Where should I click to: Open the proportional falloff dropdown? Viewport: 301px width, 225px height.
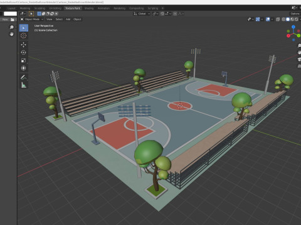pyautogui.click(x=181, y=14)
